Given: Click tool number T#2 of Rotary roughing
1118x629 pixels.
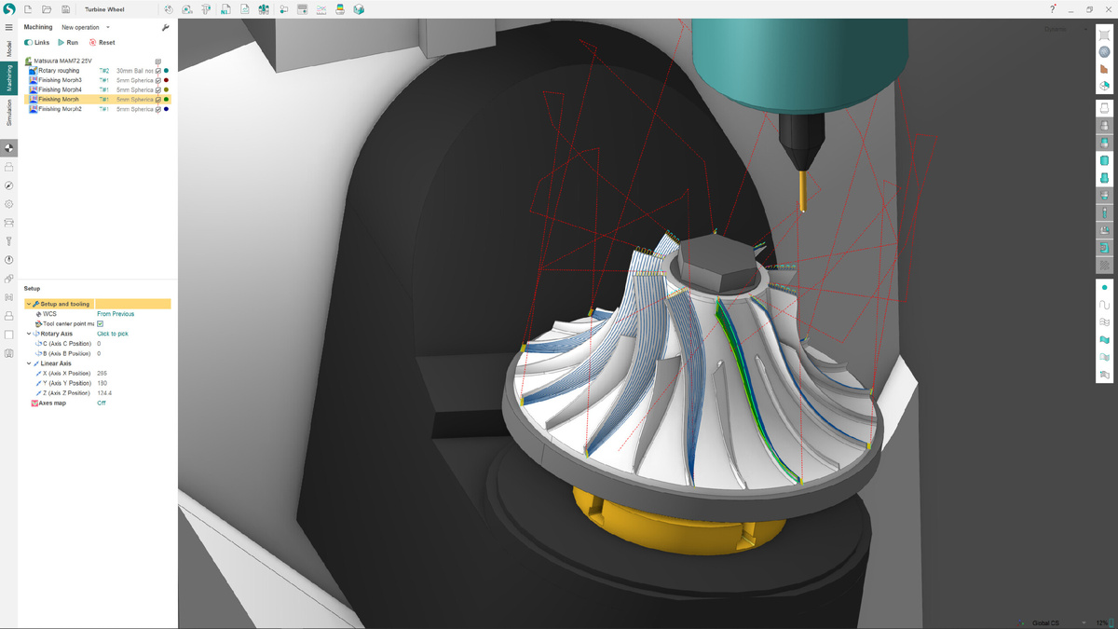Looking at the screenshot, I should (x=104, y=71).
